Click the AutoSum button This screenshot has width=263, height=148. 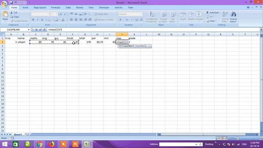(213, 13)
